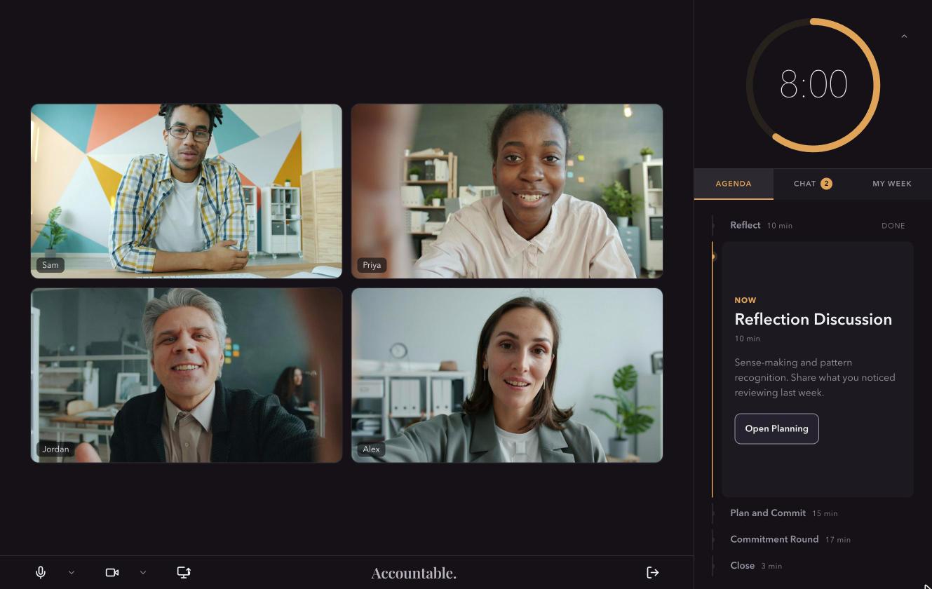Mute the microphone
Image resolution: width=932 pixels, height=589 pixels.
click(x=41, y=572)
